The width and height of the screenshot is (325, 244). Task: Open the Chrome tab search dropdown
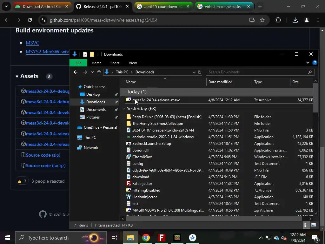(6, 6)
